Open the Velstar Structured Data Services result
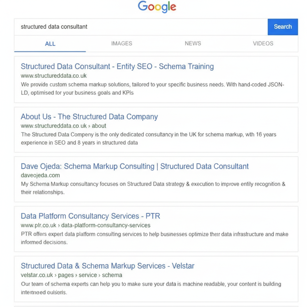 [x=107, y=266]
